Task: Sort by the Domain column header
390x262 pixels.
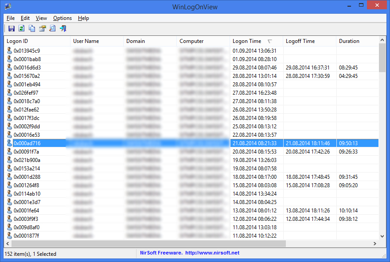Action: [x=150, y=41]
